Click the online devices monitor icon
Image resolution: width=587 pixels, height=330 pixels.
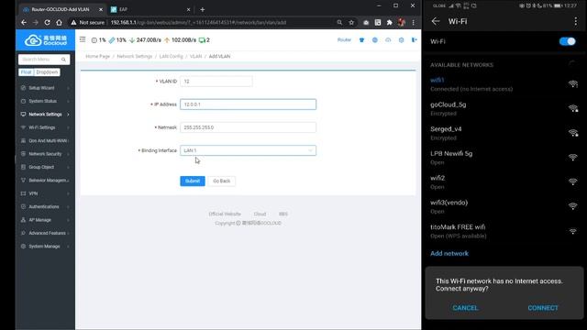(x=202, y=40)
